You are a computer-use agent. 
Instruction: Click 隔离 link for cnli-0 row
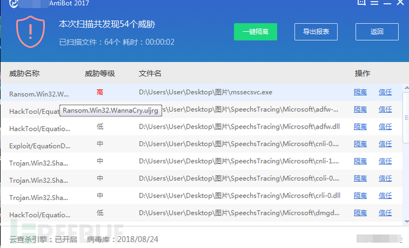pyautogui.click(x=360, y=144)
